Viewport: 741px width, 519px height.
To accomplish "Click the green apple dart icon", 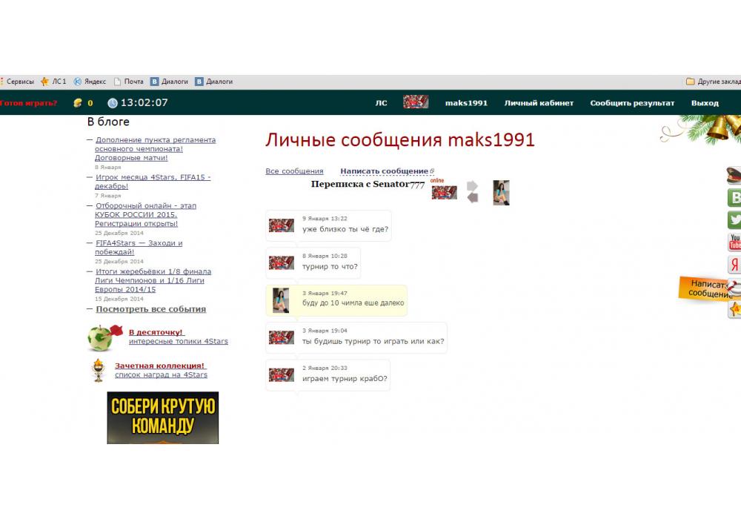I will (x=102, y=337).
